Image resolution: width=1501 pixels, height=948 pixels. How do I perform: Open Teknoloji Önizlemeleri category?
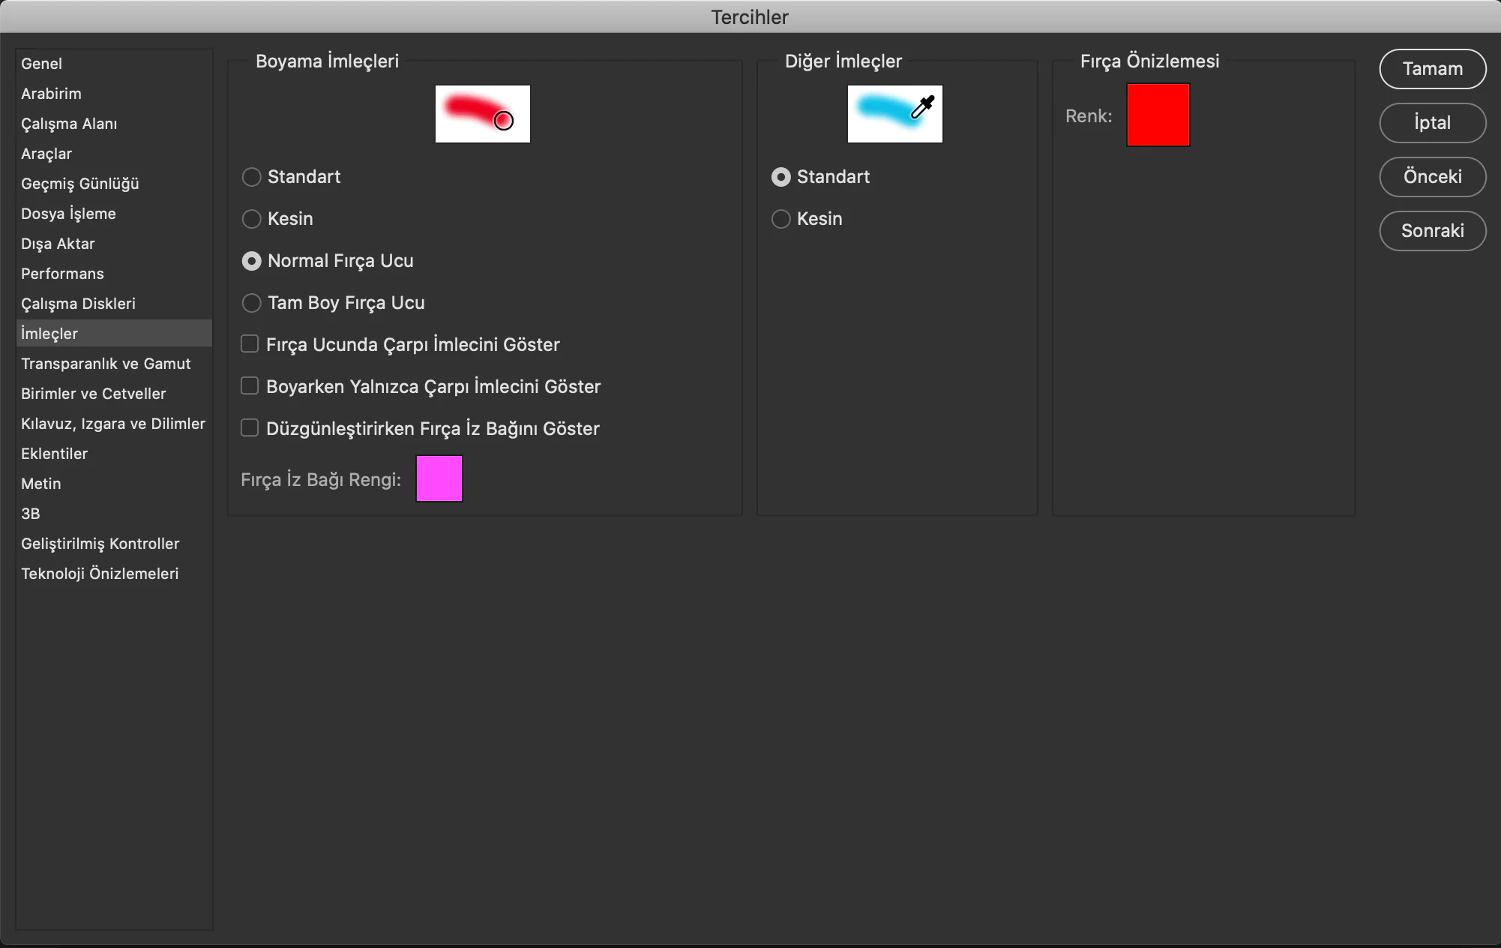(x=100, y=574)
